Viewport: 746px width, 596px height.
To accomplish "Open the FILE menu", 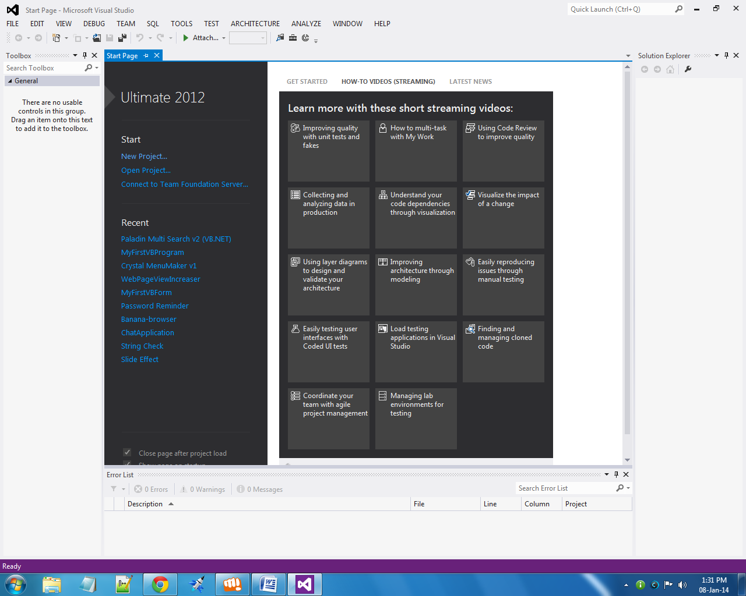I will [13, 23].
